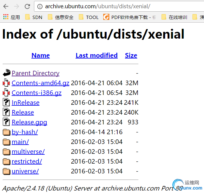The width and height of the screenshot is (204, 193).
Task: Click the folder icon beside multiverse/
Action: (6, 152)
